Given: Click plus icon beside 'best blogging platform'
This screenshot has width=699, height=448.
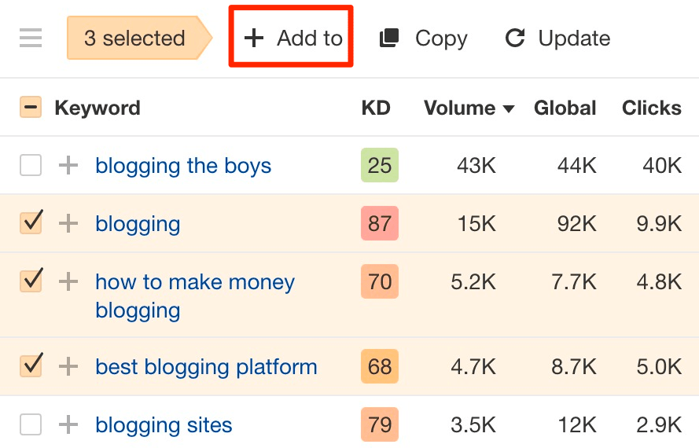Looking at the screenshot, I should (x=69, y=366).
